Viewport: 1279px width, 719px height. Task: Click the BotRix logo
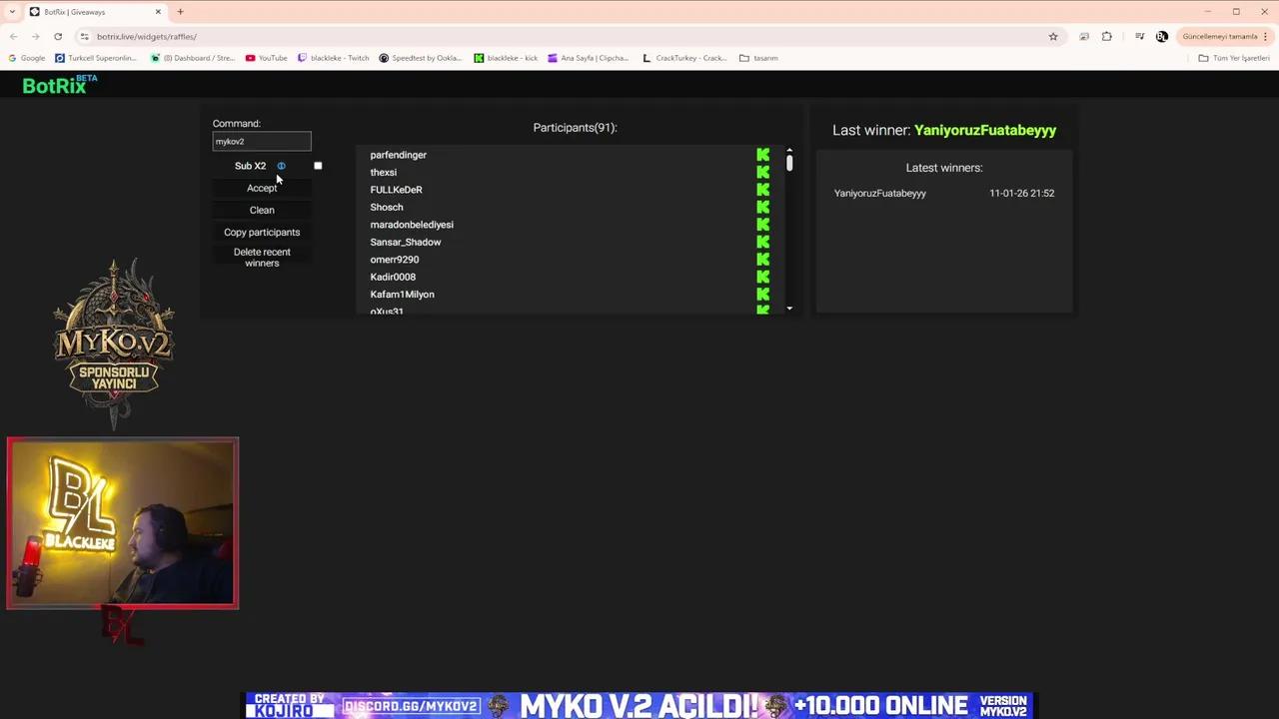[x=57, y=86]
